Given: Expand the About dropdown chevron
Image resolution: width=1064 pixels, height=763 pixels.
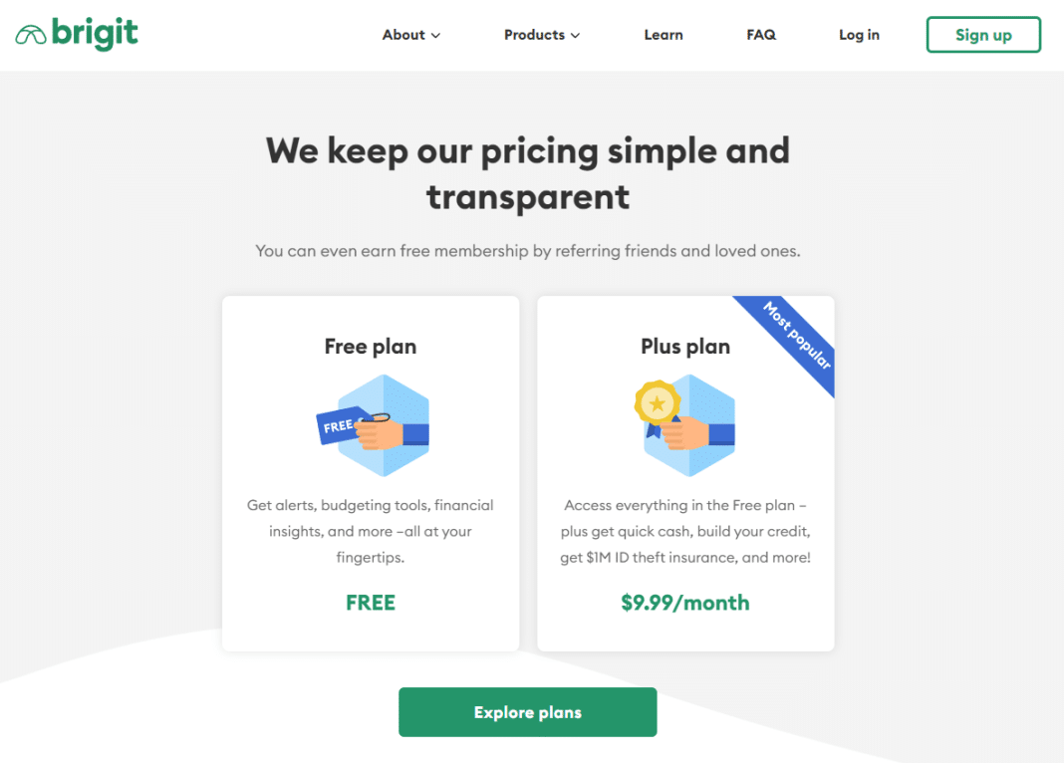Looking at the screenshot, I should pyautogui.click(x=435, y=35).
